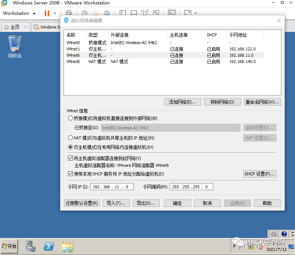Open the 回收站 recycle bin icon
Viewport: 295px width, 255px height.
(15, 46)
